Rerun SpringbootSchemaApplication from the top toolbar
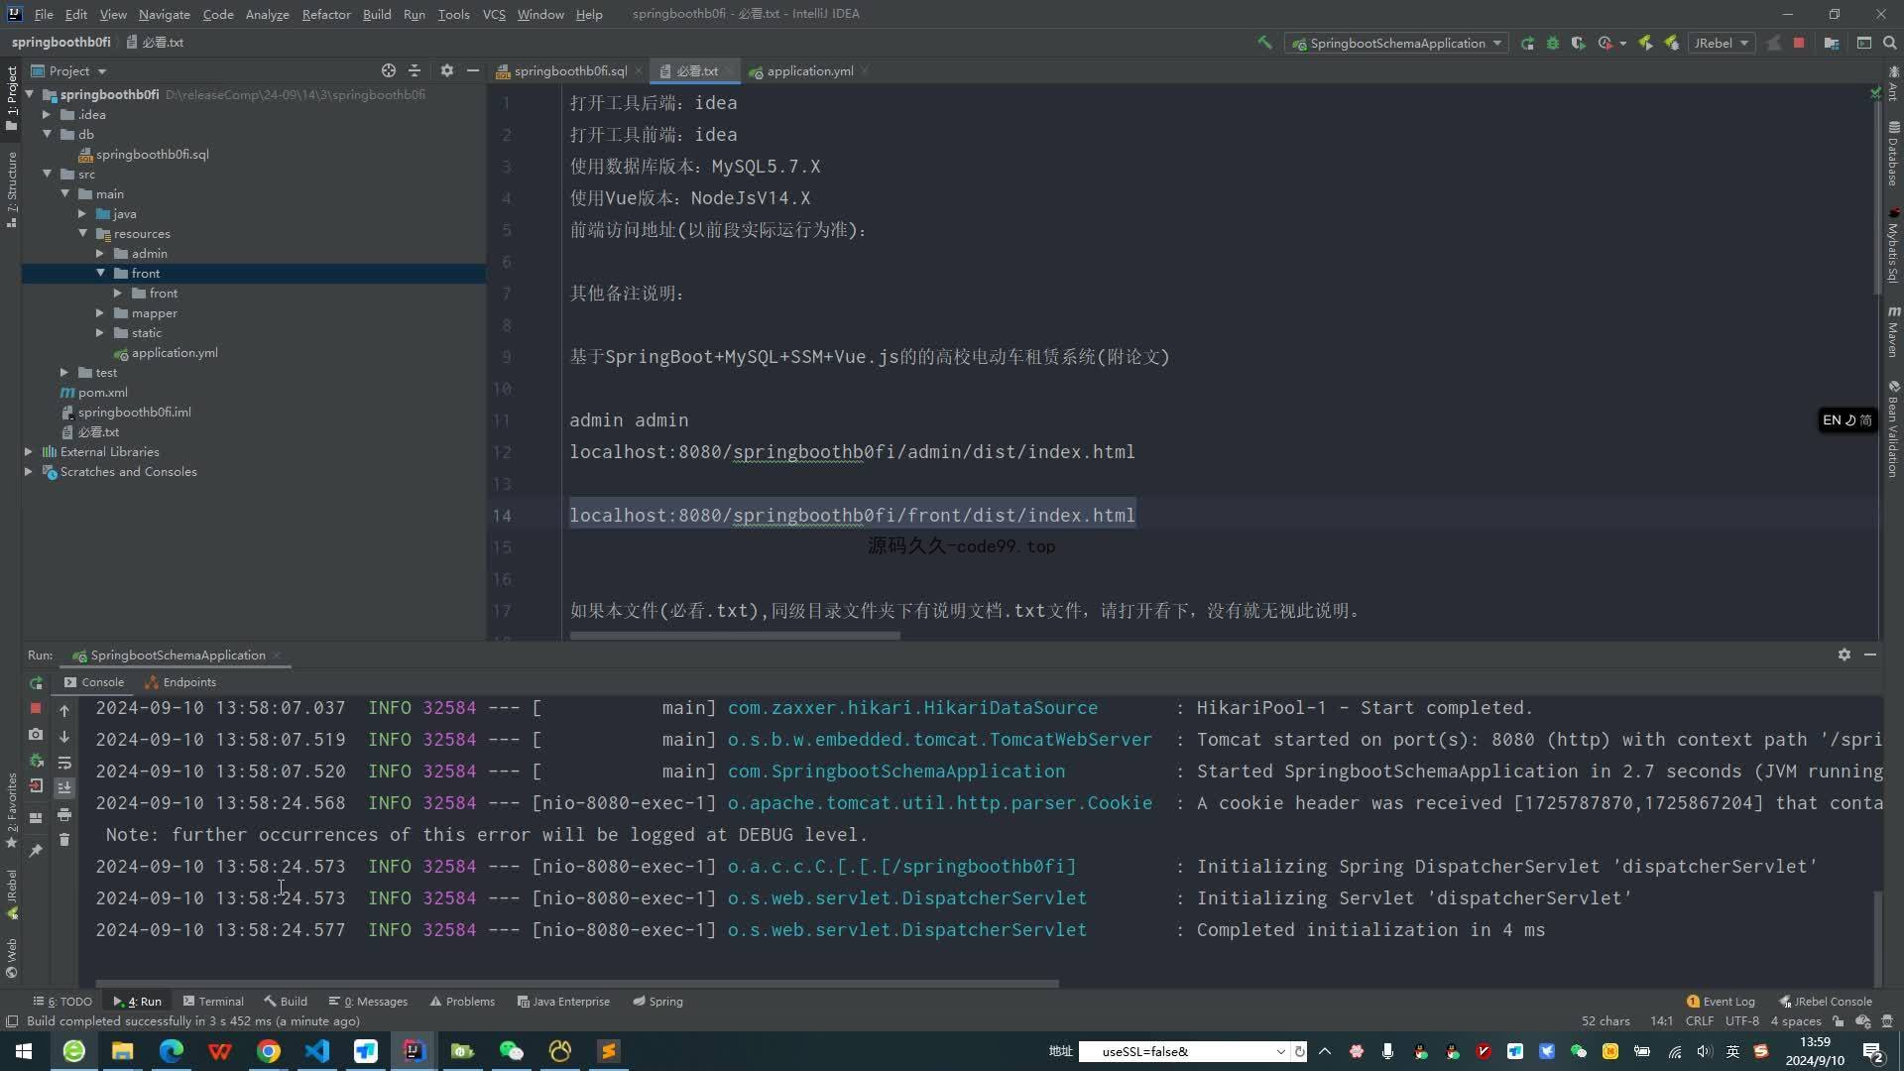 pos(1527,43)
